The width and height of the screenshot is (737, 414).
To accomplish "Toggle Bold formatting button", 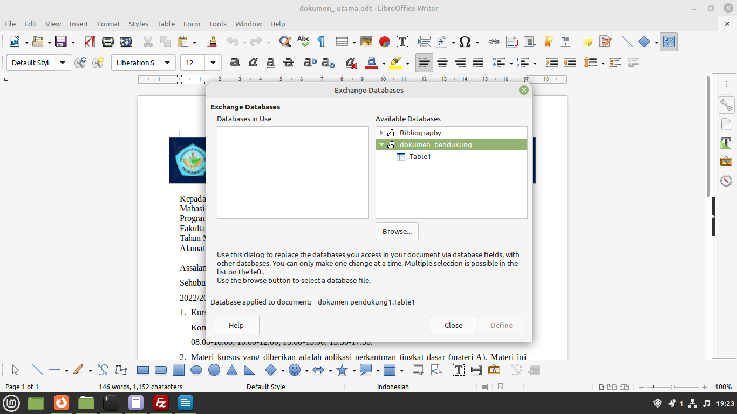I will click(235, 63).
